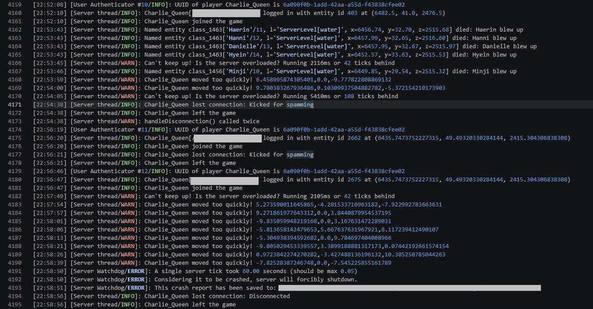Select the 'logged in with entity id 2675' line
This screenshot has width=593, height=309.
(x=301, y=180)
